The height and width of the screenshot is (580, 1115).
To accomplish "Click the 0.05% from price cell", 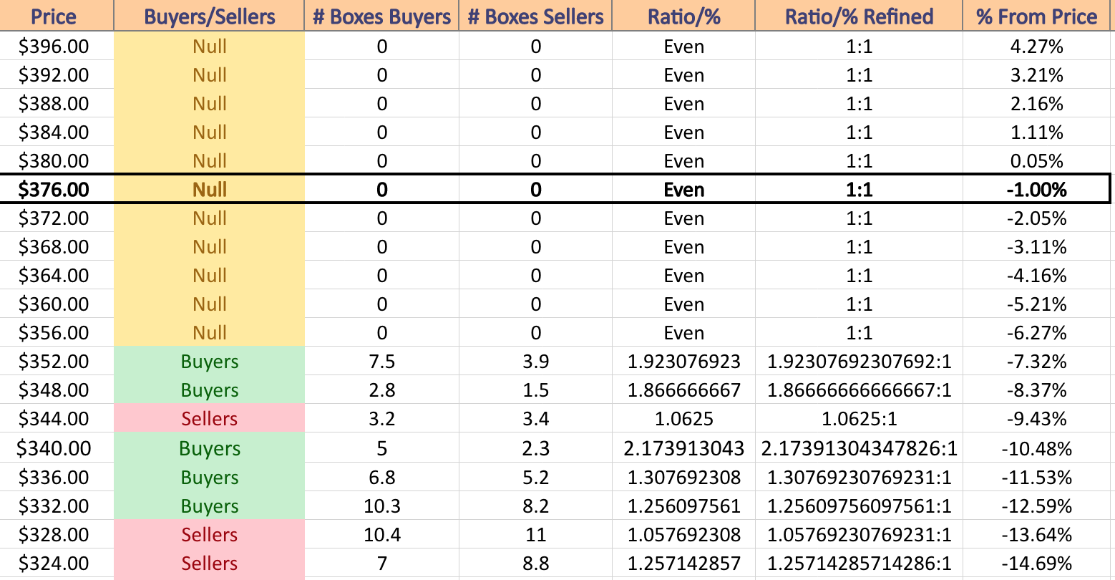I will tap(1037, 161).
